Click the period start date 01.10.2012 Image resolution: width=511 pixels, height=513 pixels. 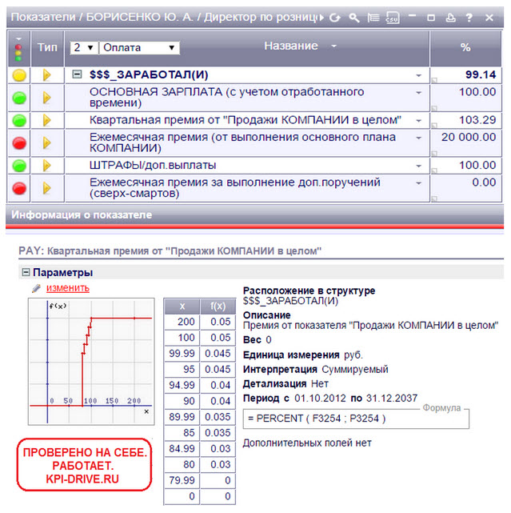320,399
